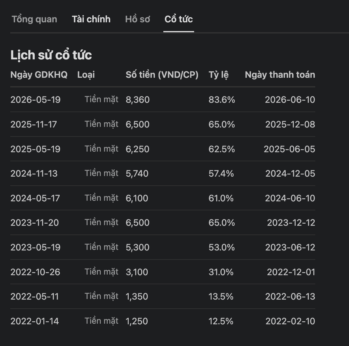Open the Tài chính tab
Image resolution: width=349 pixels, height=346 pixels.
point(91,19)
